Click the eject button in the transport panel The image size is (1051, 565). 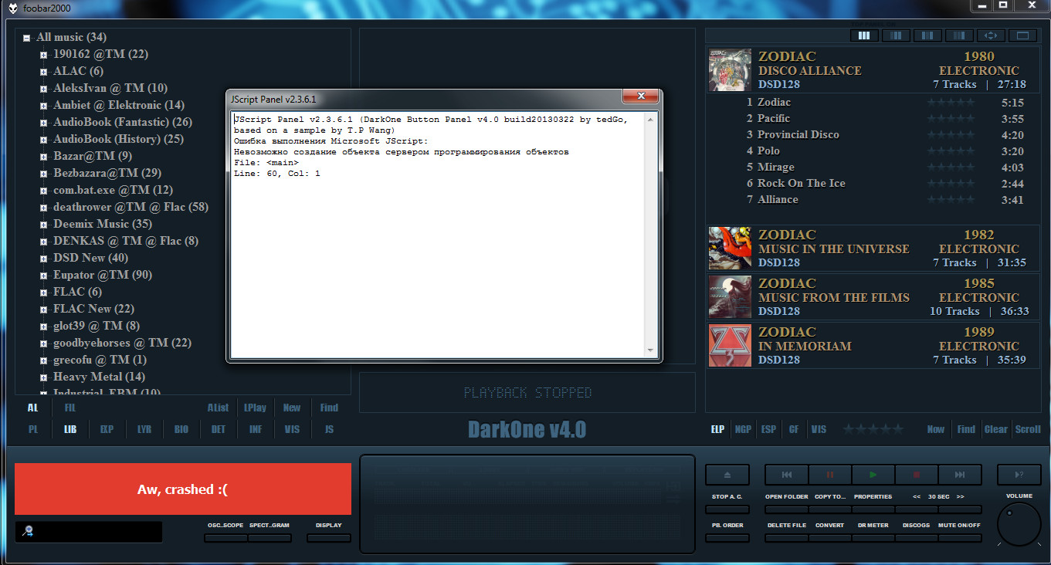click(x=727, y=475)
